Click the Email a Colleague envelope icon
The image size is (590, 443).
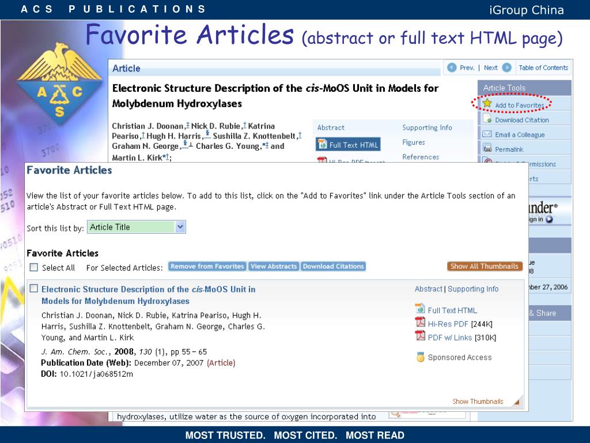[487, 134]
